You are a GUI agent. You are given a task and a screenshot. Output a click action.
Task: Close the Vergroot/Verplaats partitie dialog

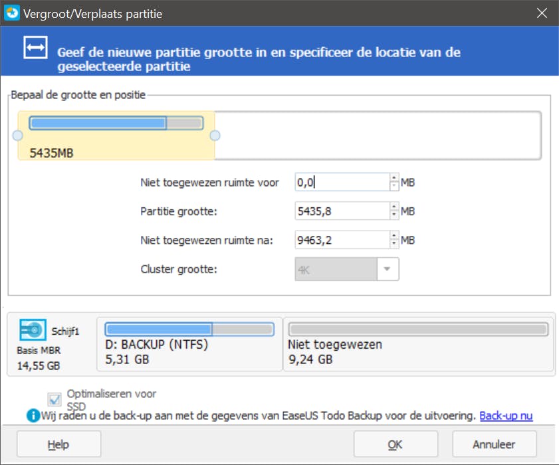542,13
